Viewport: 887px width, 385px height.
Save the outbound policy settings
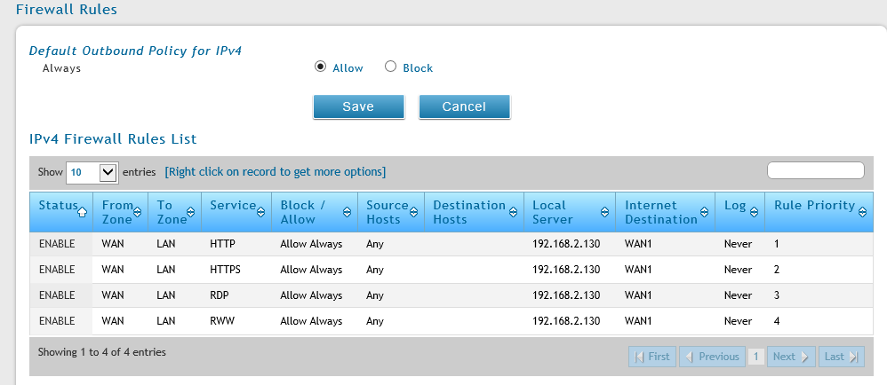[x=358, y=106]
